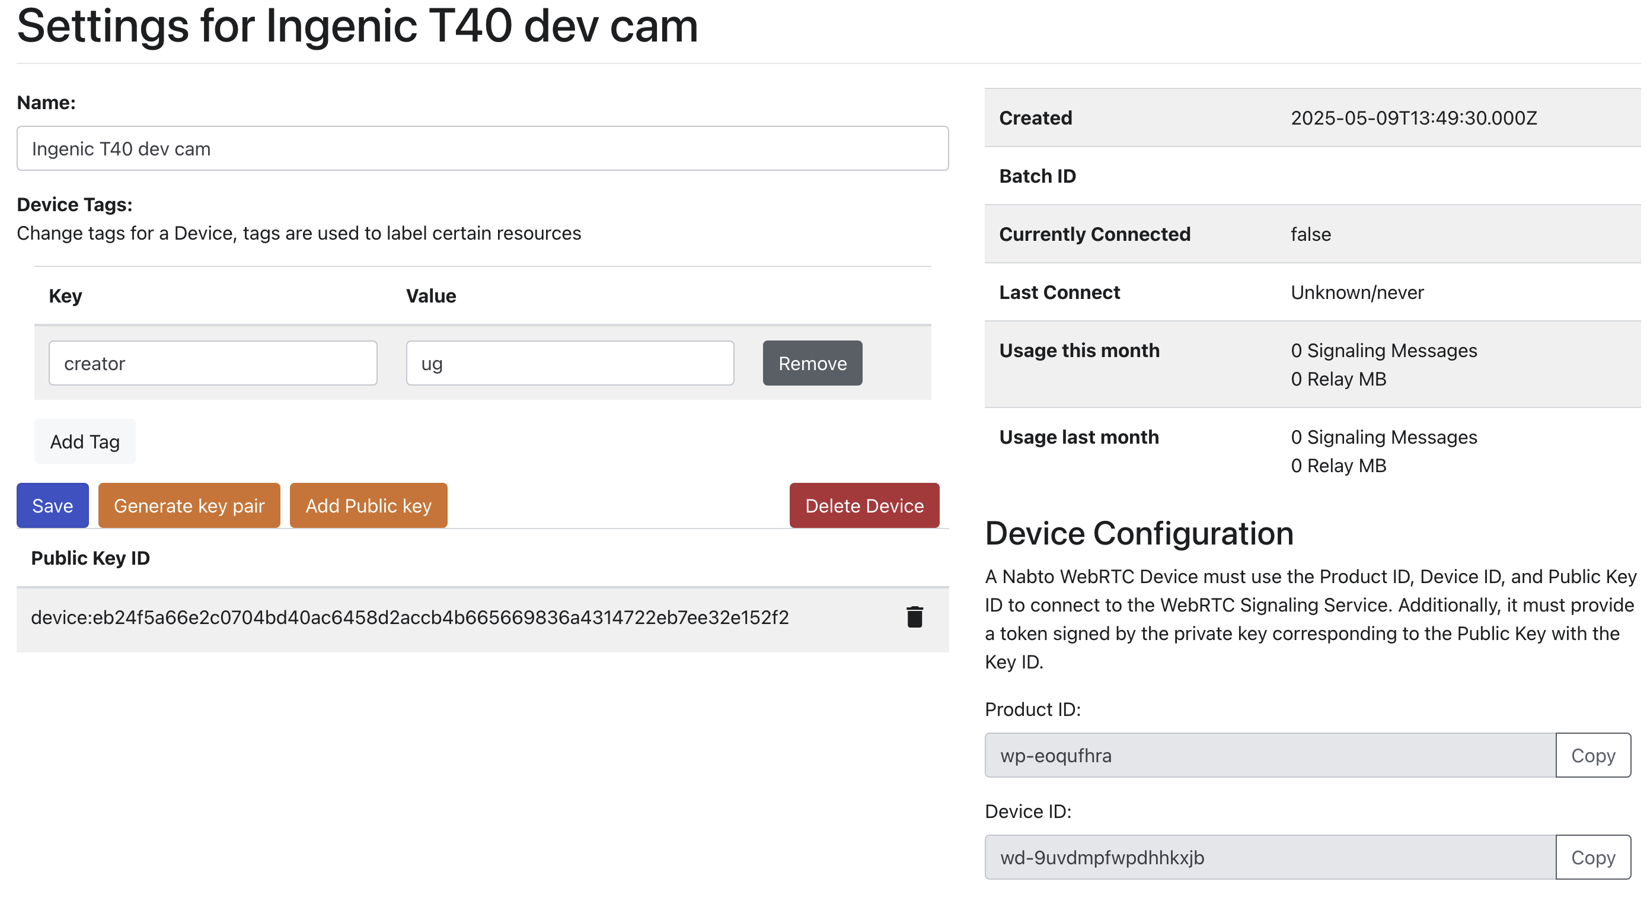Click the public key ID row text
The image size is (1647, 904).
point(409,617)
